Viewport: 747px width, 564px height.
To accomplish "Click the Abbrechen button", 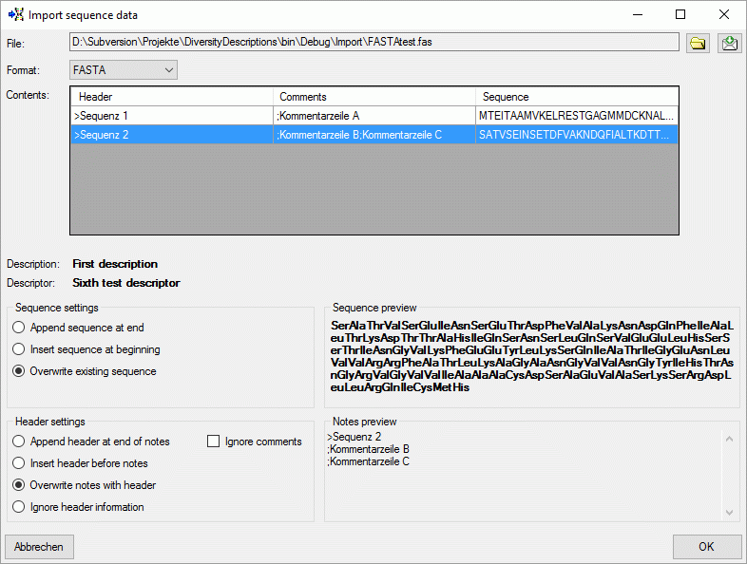I will click(39, 546).
